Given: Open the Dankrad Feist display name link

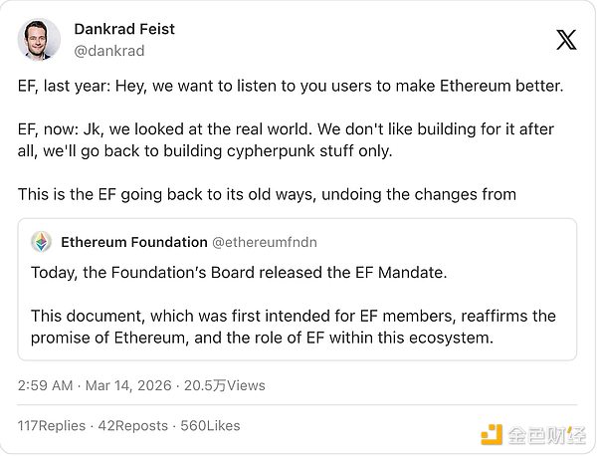Looking at the screenshot, I should (x=122, y=30).
